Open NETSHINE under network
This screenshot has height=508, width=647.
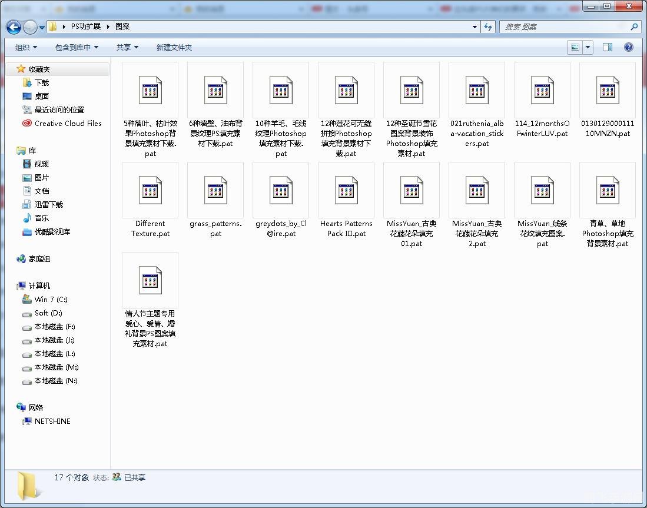(52, 421)
